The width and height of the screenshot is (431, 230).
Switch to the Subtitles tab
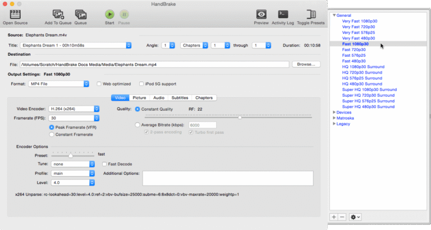click(180, 98)
